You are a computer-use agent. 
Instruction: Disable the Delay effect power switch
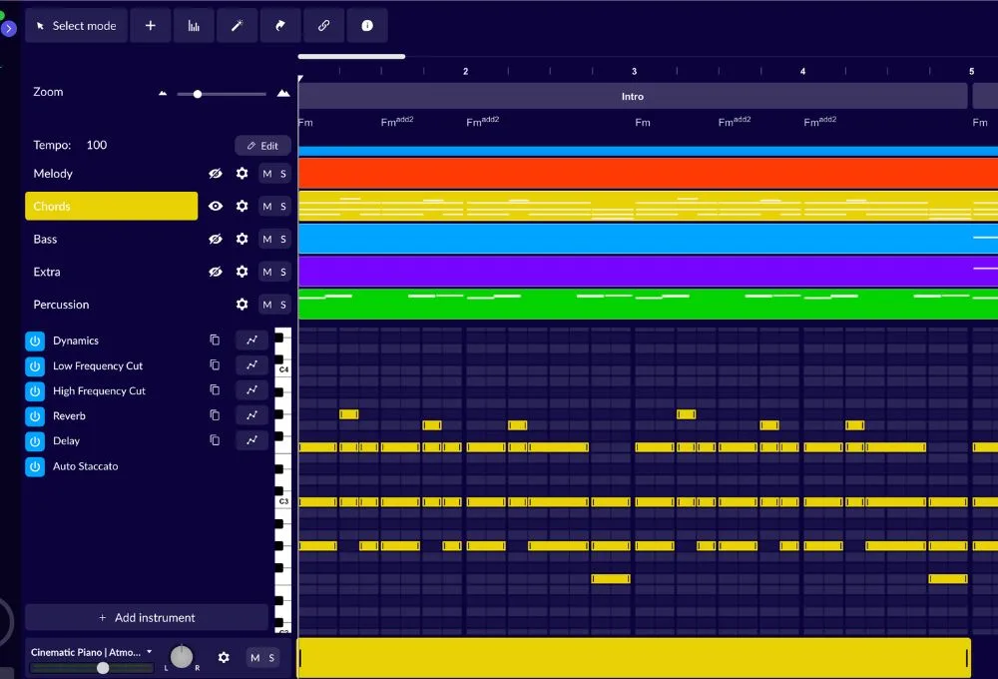[x=35, y=440]
